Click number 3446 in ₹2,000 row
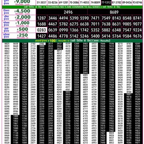The image size is (144, 144). pos(53,18)
